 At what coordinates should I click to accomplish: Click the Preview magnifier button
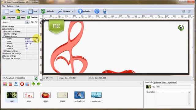point(63,11)
